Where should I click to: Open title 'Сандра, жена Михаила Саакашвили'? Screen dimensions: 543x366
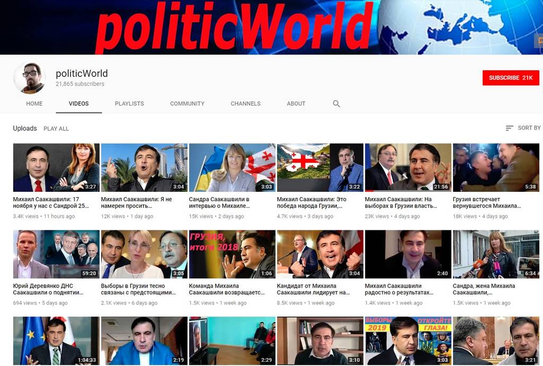click(484, 289)
